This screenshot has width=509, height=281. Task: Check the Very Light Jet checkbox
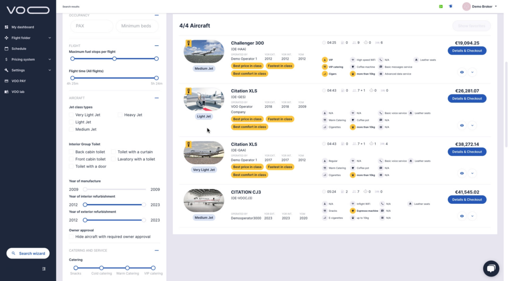click(72, 115)
